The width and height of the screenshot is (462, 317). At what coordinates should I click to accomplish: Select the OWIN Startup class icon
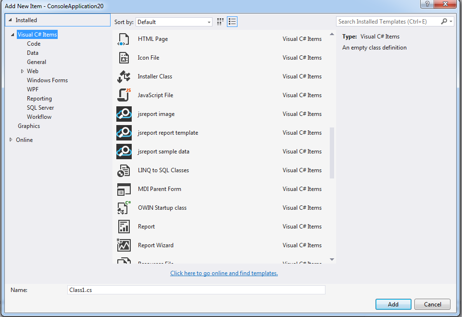[x=124, y=208]
